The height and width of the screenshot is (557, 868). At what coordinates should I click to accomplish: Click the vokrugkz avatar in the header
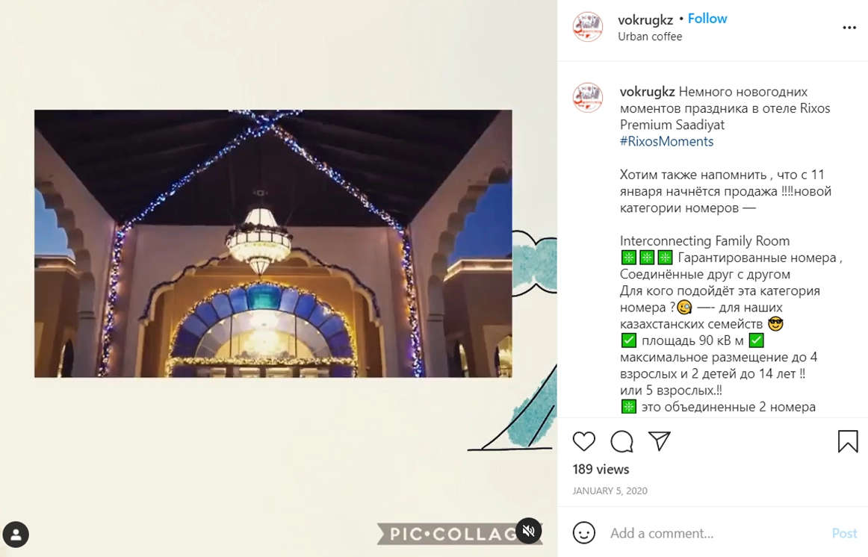point(587,27)
